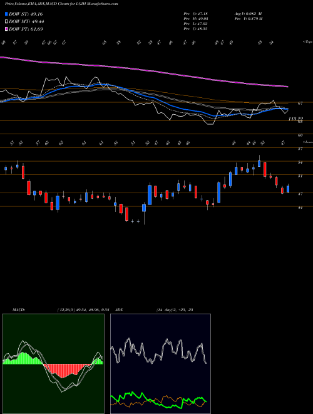Click the white DOW MT legend swatch
This screenshot has width=313, height=414.
pos(6,22)
